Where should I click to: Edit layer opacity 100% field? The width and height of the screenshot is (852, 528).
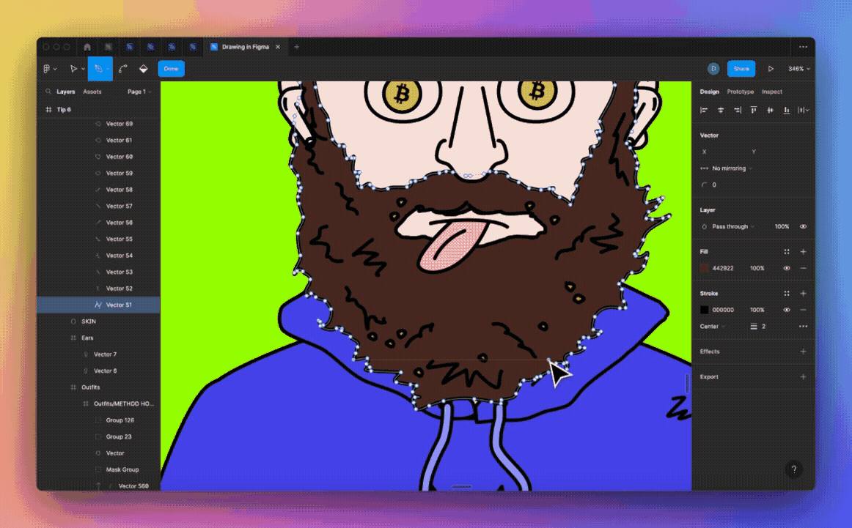[x=782, y=227]
